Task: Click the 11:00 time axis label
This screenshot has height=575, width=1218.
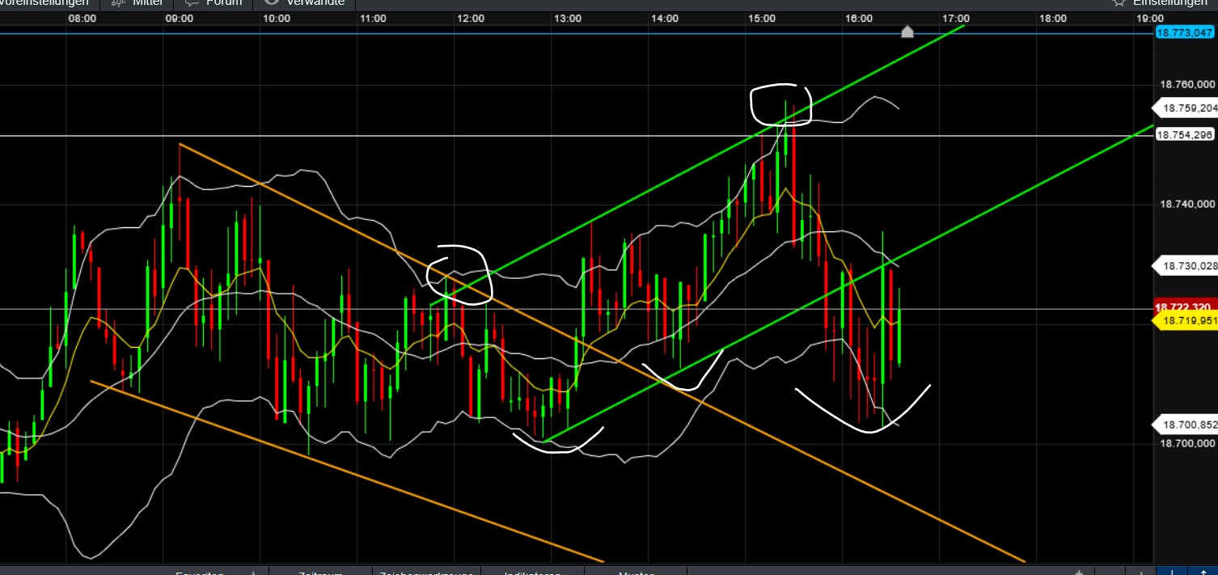Action: click(x=373, y=17)
